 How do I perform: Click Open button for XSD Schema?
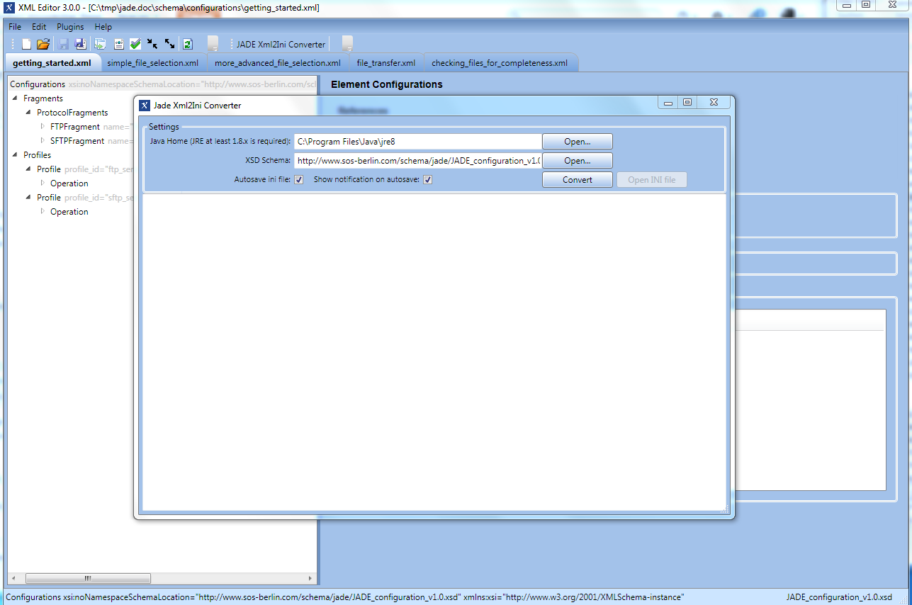[x=578, y=161]
